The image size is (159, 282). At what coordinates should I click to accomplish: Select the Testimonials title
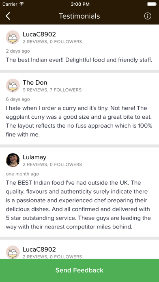pyautogui.click(x=79, y=16)
